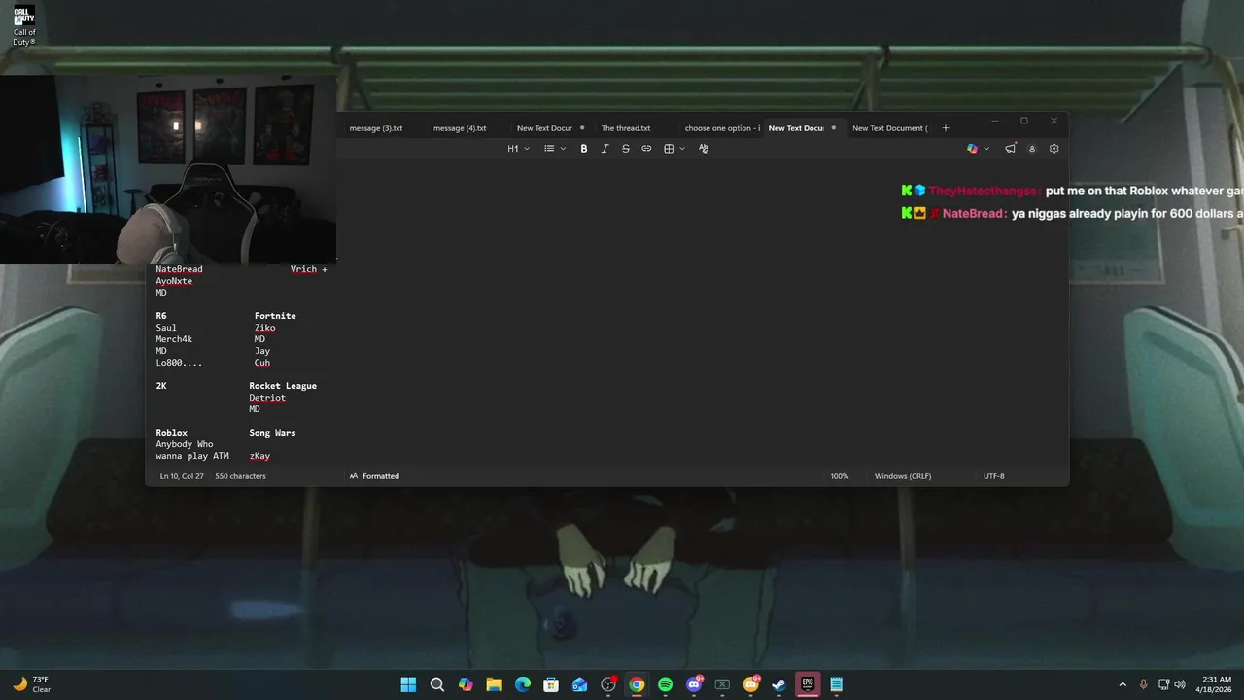1244x700 pixels.
Task: Expand the list style dropdown
Action: tap(555, 149)
